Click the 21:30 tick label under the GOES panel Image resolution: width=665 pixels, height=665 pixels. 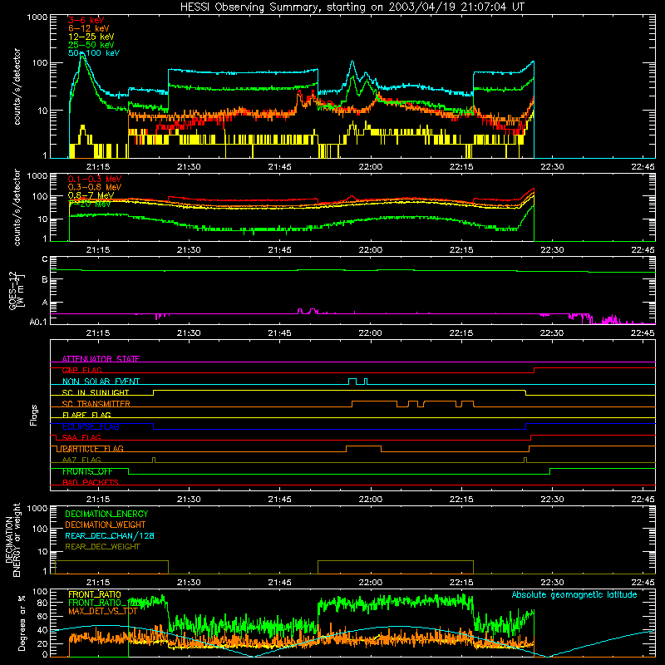click(189, 333)
